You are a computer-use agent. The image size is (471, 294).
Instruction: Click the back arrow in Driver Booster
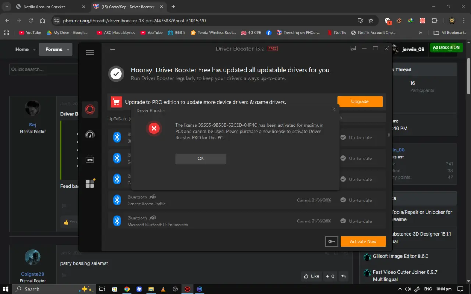[113, 49]
